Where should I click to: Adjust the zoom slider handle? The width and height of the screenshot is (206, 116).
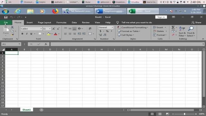pos(184,114)
